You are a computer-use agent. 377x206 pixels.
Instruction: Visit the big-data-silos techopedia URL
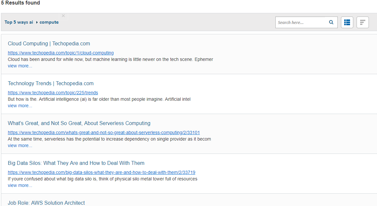click(101, 172)
